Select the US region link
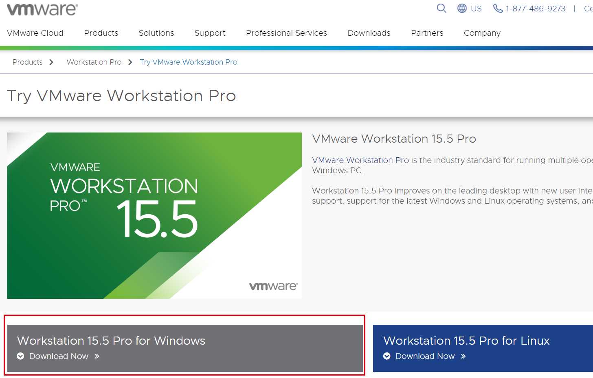The width and height of the screenshot is (593, 378). [476, 9]
